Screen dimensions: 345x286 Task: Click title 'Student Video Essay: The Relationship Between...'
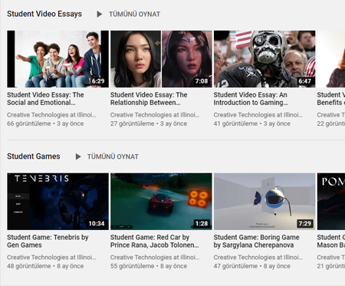(149, 99)
